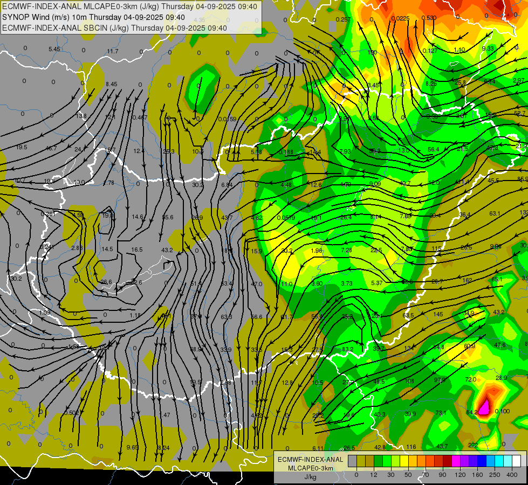528x485 pixels.
Task: Click the legend tick label 12
Action: coord(373,475)
